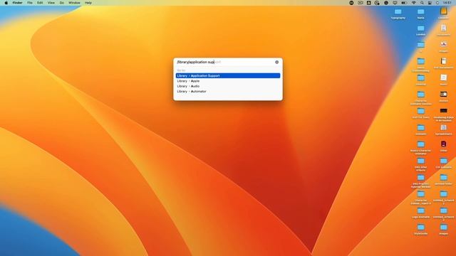Open Control Center in menu bar
The width and height of the screenshot is (456, 256).
point(430,3)
